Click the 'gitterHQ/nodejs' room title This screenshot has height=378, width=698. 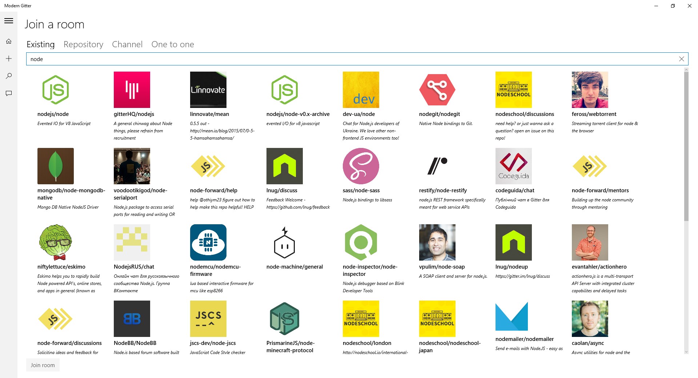tap(134, 114)
